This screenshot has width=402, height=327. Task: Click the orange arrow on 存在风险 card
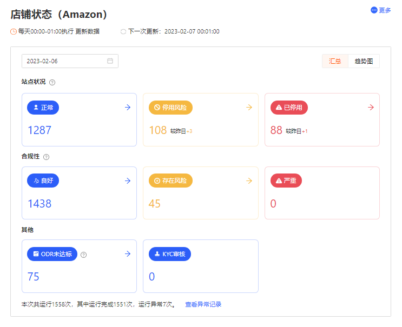click(x=249, y=181)
